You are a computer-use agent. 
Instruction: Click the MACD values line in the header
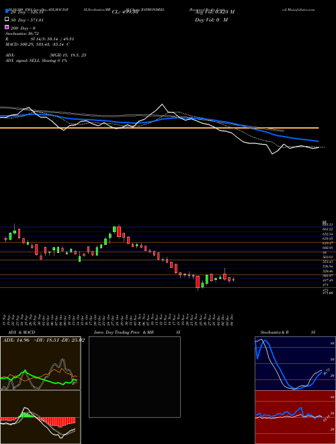click(38, 44)
